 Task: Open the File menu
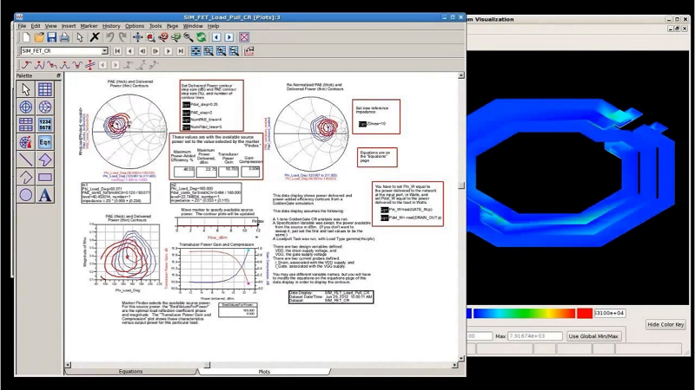(22, 26)
